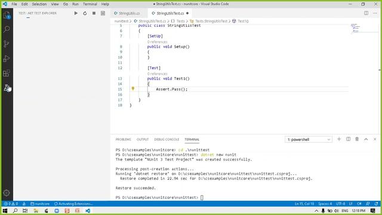Show the test log output icon
382x215 pixels.
(x=103, y=13)
